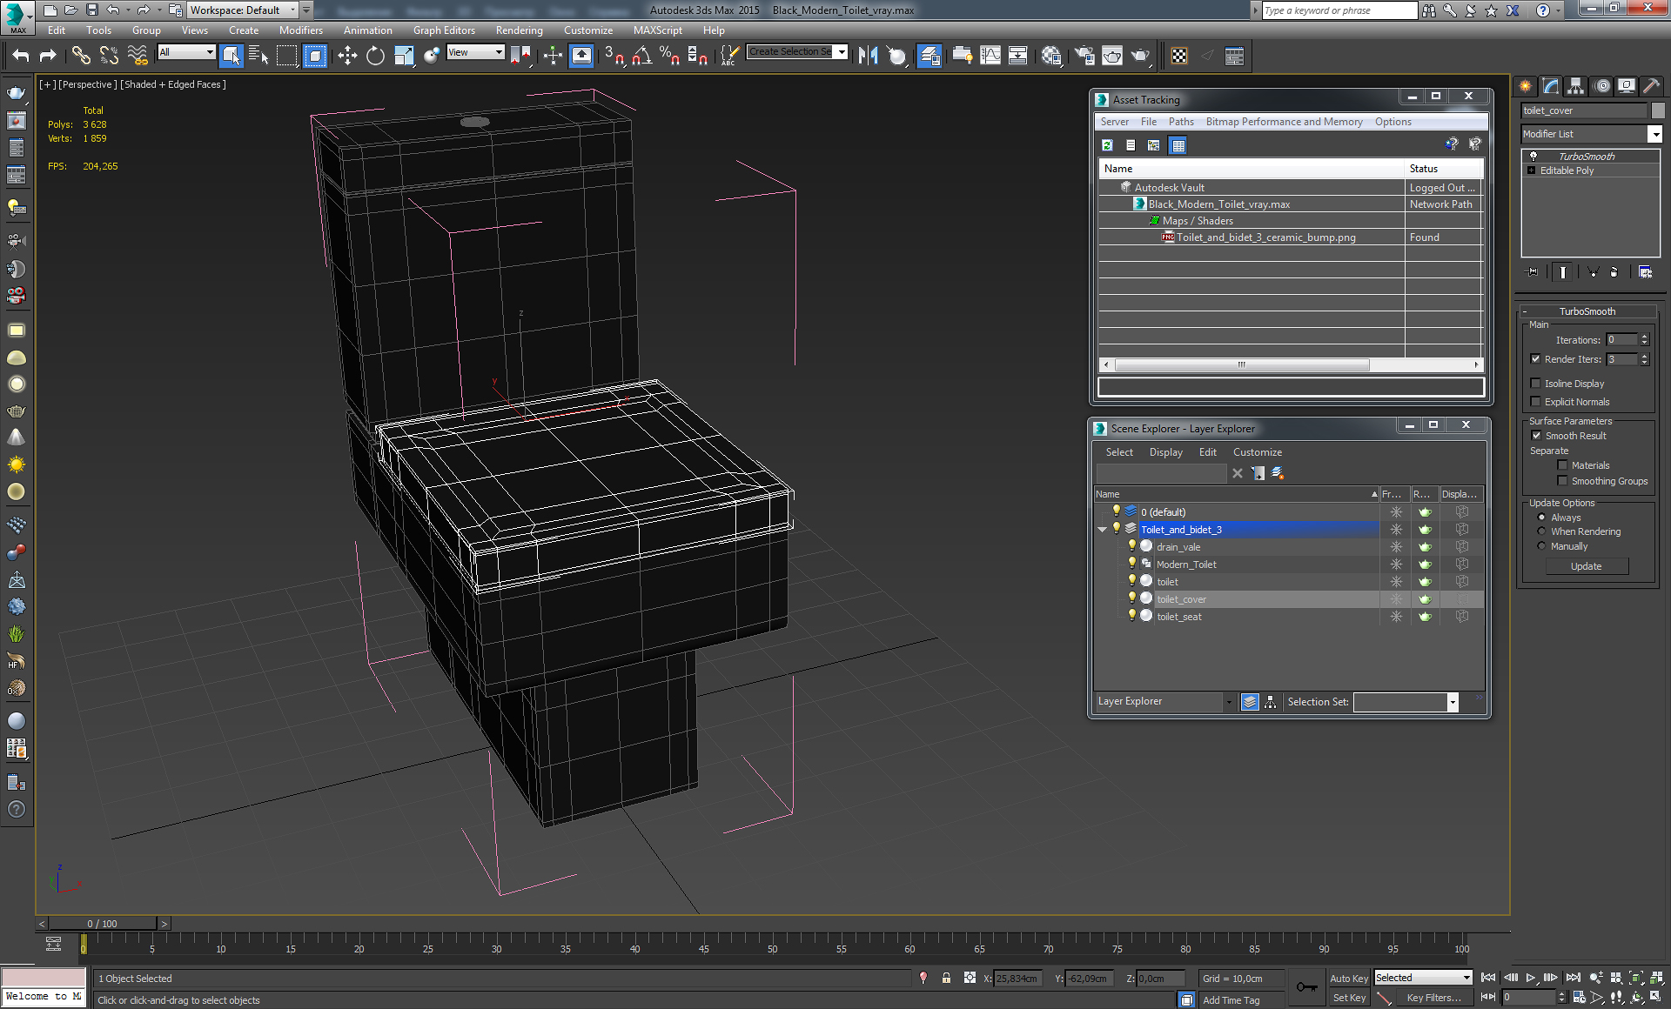This screenshot has width=1671, height=1009.
Task: Select the Rotate tool in main toolbar
Action: [375, 56]
